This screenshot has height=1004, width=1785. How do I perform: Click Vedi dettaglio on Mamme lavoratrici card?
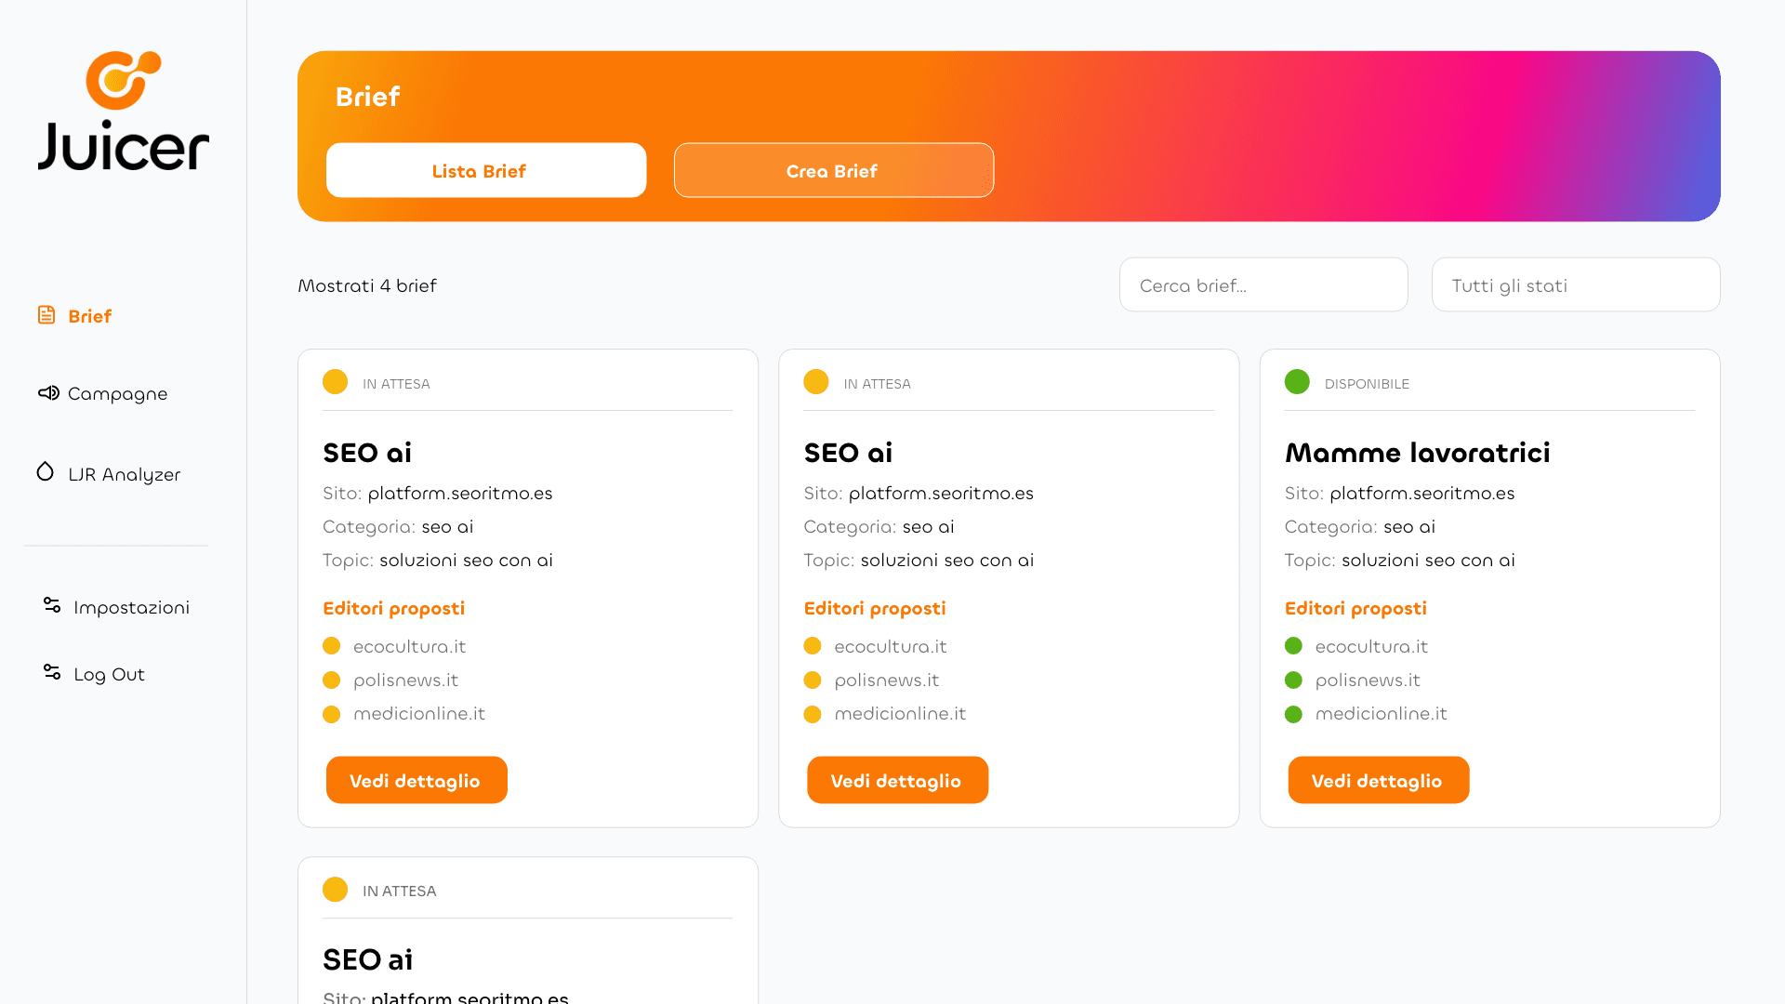coord(1378,780)
